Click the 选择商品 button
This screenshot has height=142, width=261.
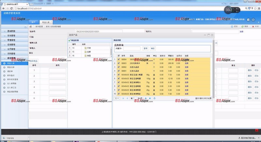coord(34,61)
